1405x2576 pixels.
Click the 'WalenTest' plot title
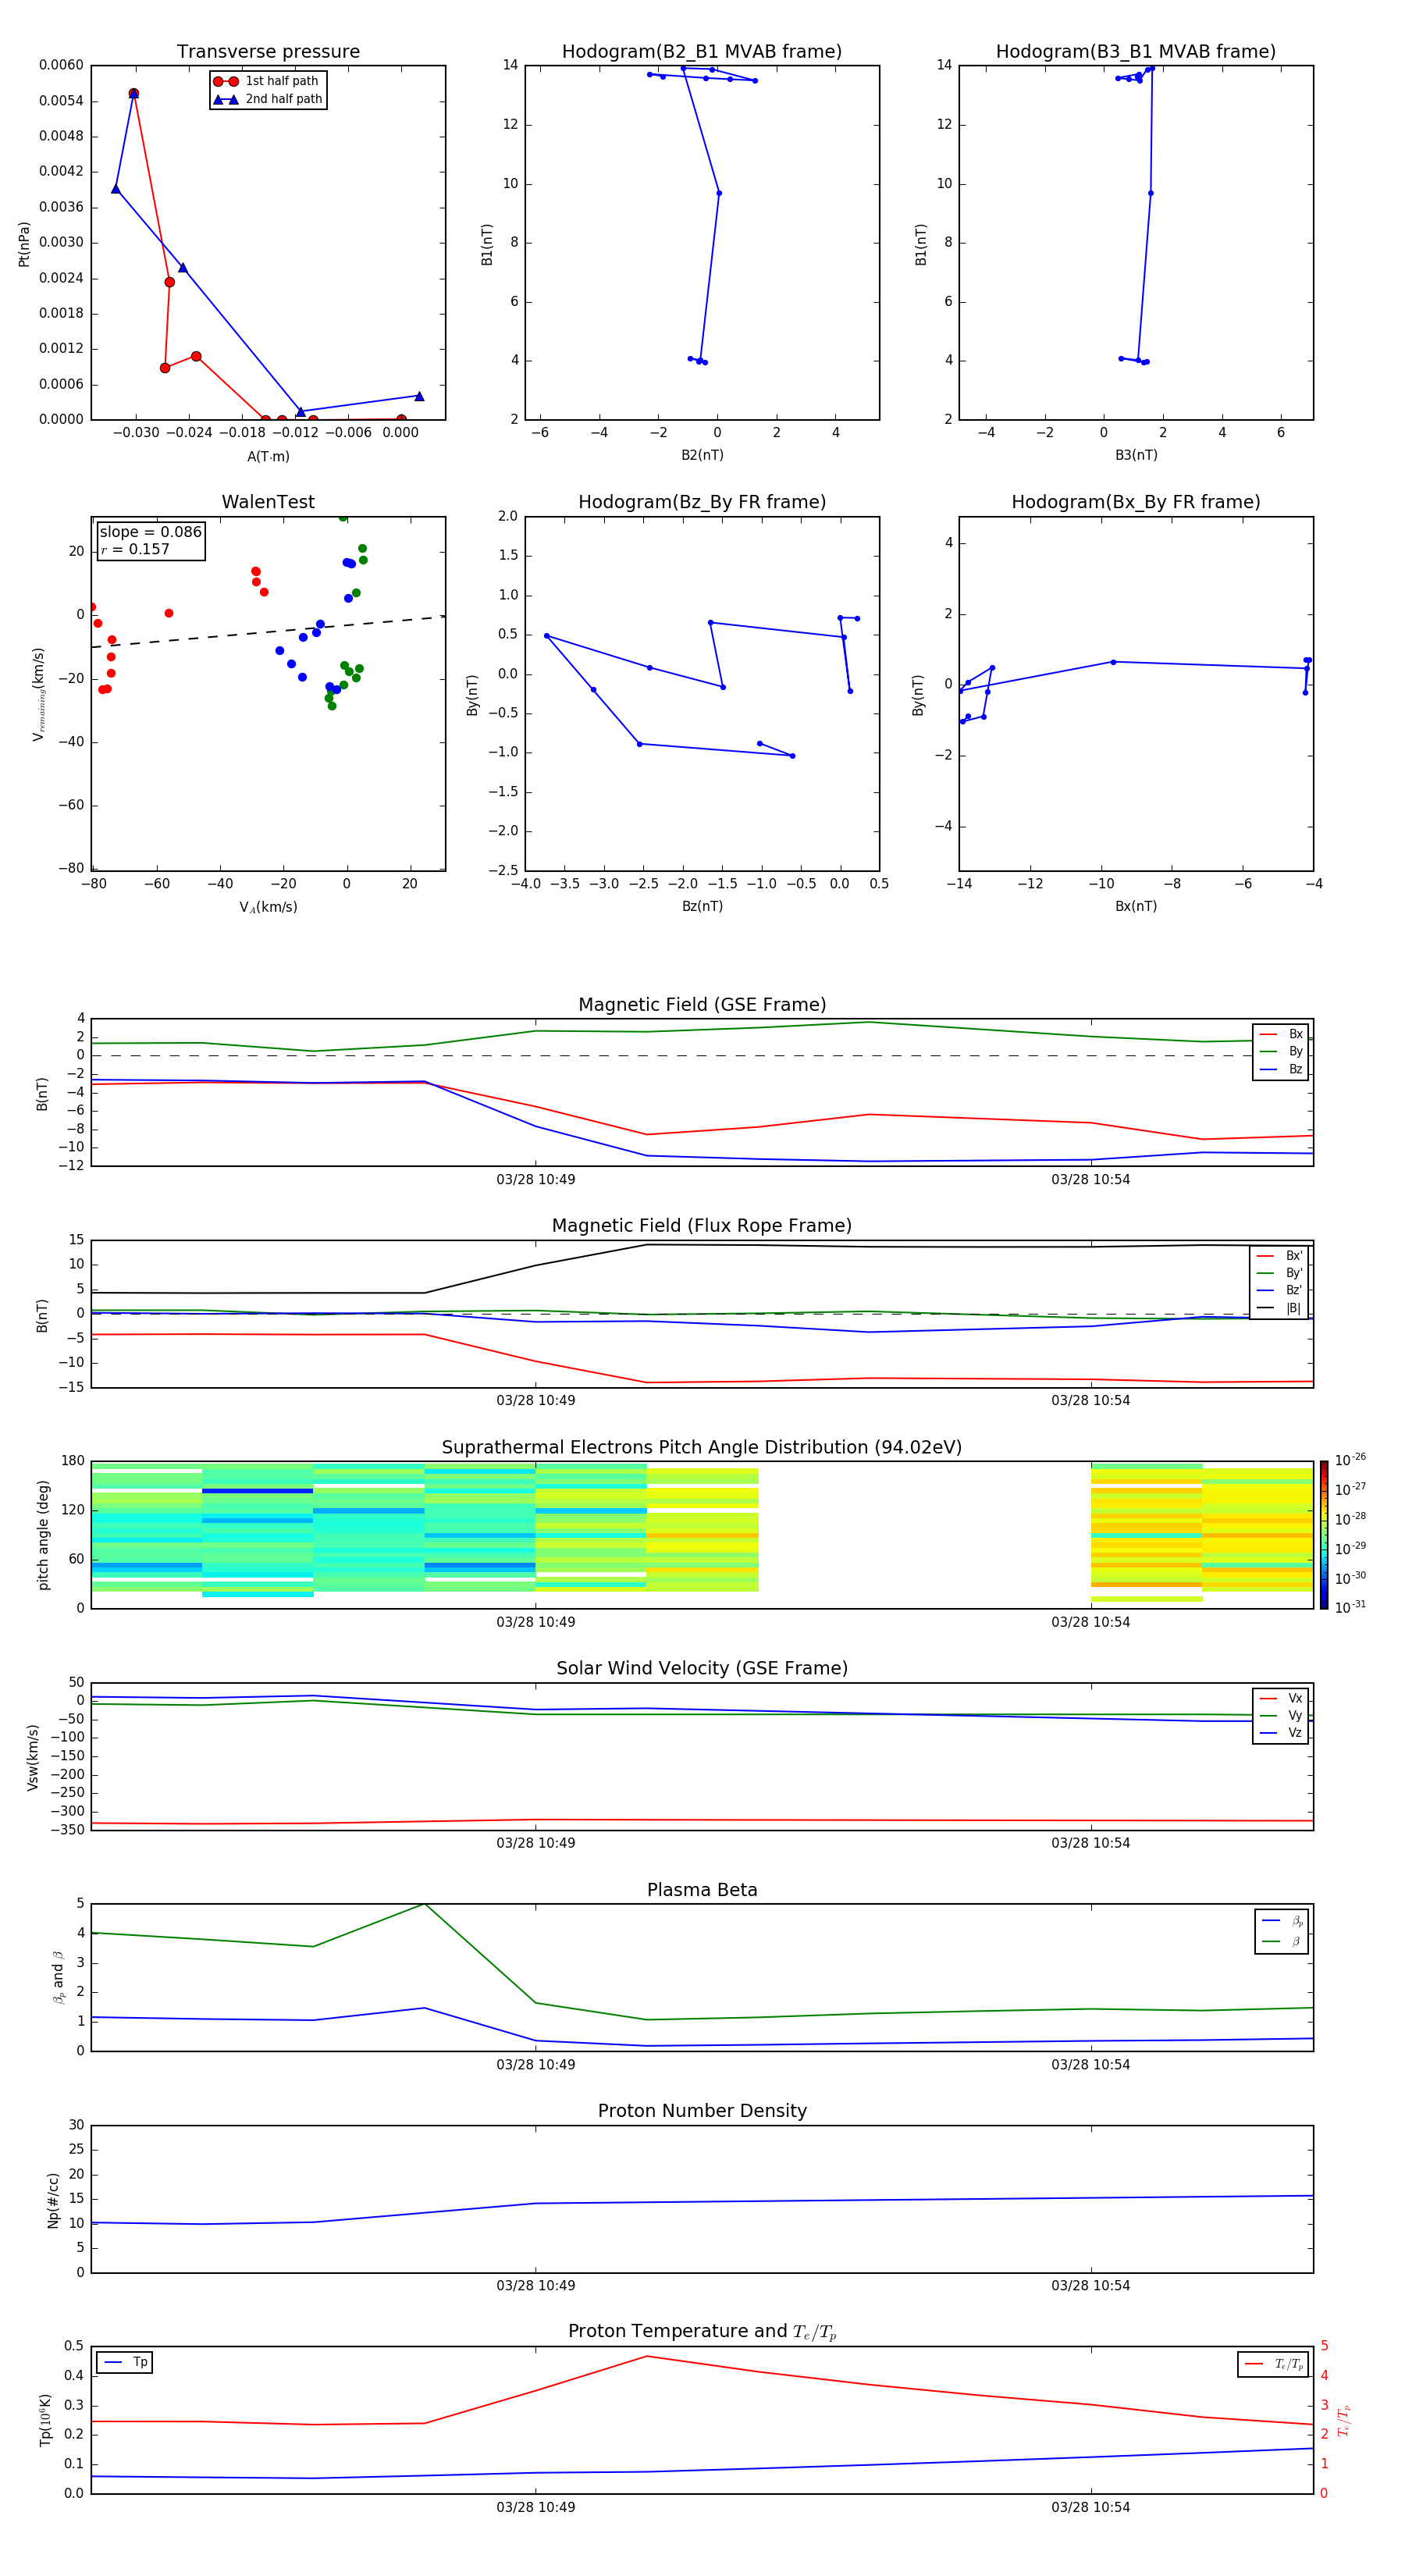pos(268,502)
